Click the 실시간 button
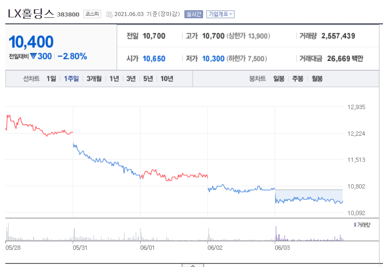Image resolution: width=383 pixels, height=267 pixels. click(194, 14)
